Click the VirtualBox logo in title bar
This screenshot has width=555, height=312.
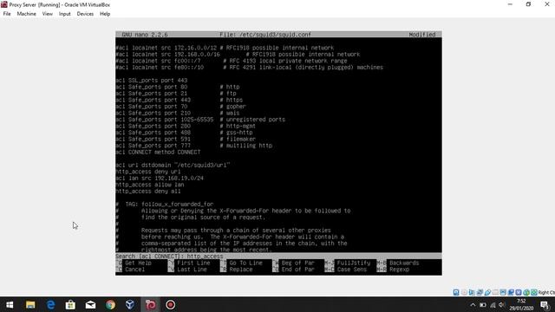tap(4, 4)
